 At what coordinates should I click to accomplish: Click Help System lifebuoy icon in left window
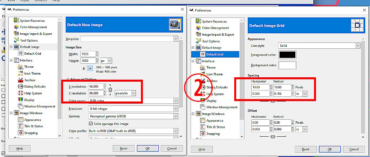point(21,93)
